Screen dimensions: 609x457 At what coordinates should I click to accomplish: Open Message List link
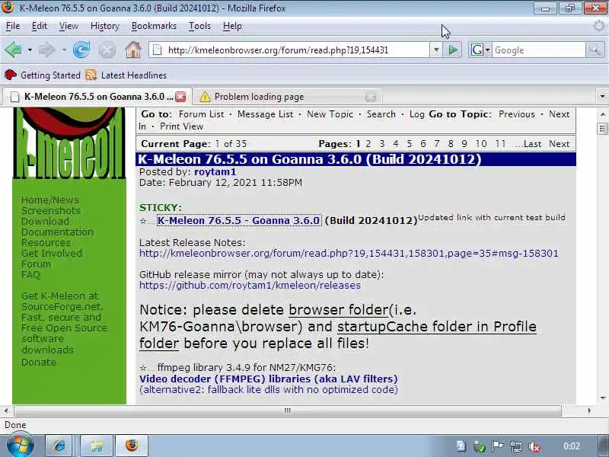coord(265,114)
